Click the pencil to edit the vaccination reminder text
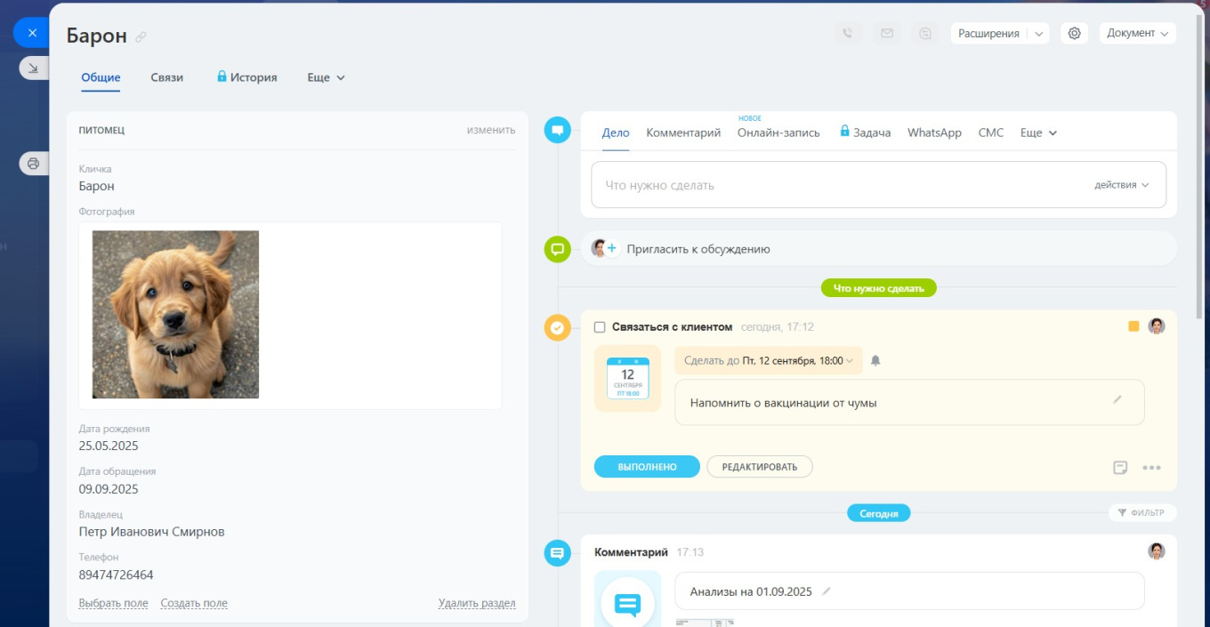Image resolution: width=1210 pixels, height=627 pixels. click(x=1117, y=400)
